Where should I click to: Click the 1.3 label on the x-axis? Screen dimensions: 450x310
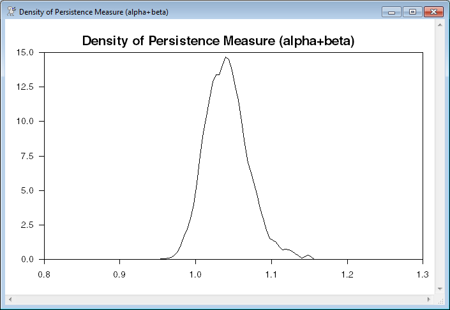[x=423, y=274]
